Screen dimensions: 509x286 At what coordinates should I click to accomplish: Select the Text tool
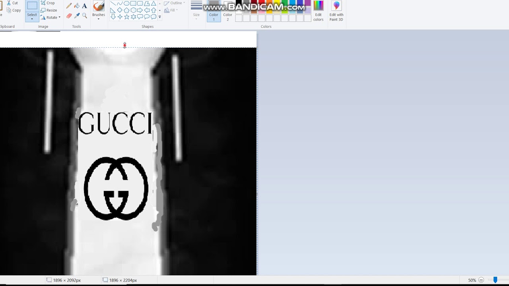[84, 6]
